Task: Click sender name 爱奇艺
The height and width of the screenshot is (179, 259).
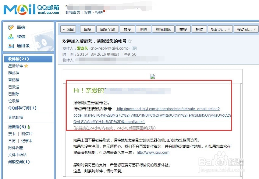Action: click(83, 48)
